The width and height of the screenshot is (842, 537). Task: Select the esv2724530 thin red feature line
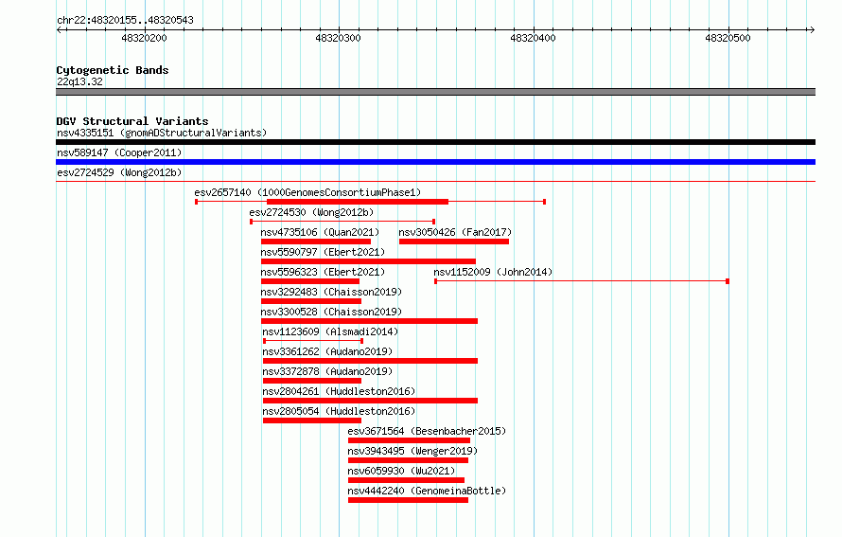[x=342, y=222]
